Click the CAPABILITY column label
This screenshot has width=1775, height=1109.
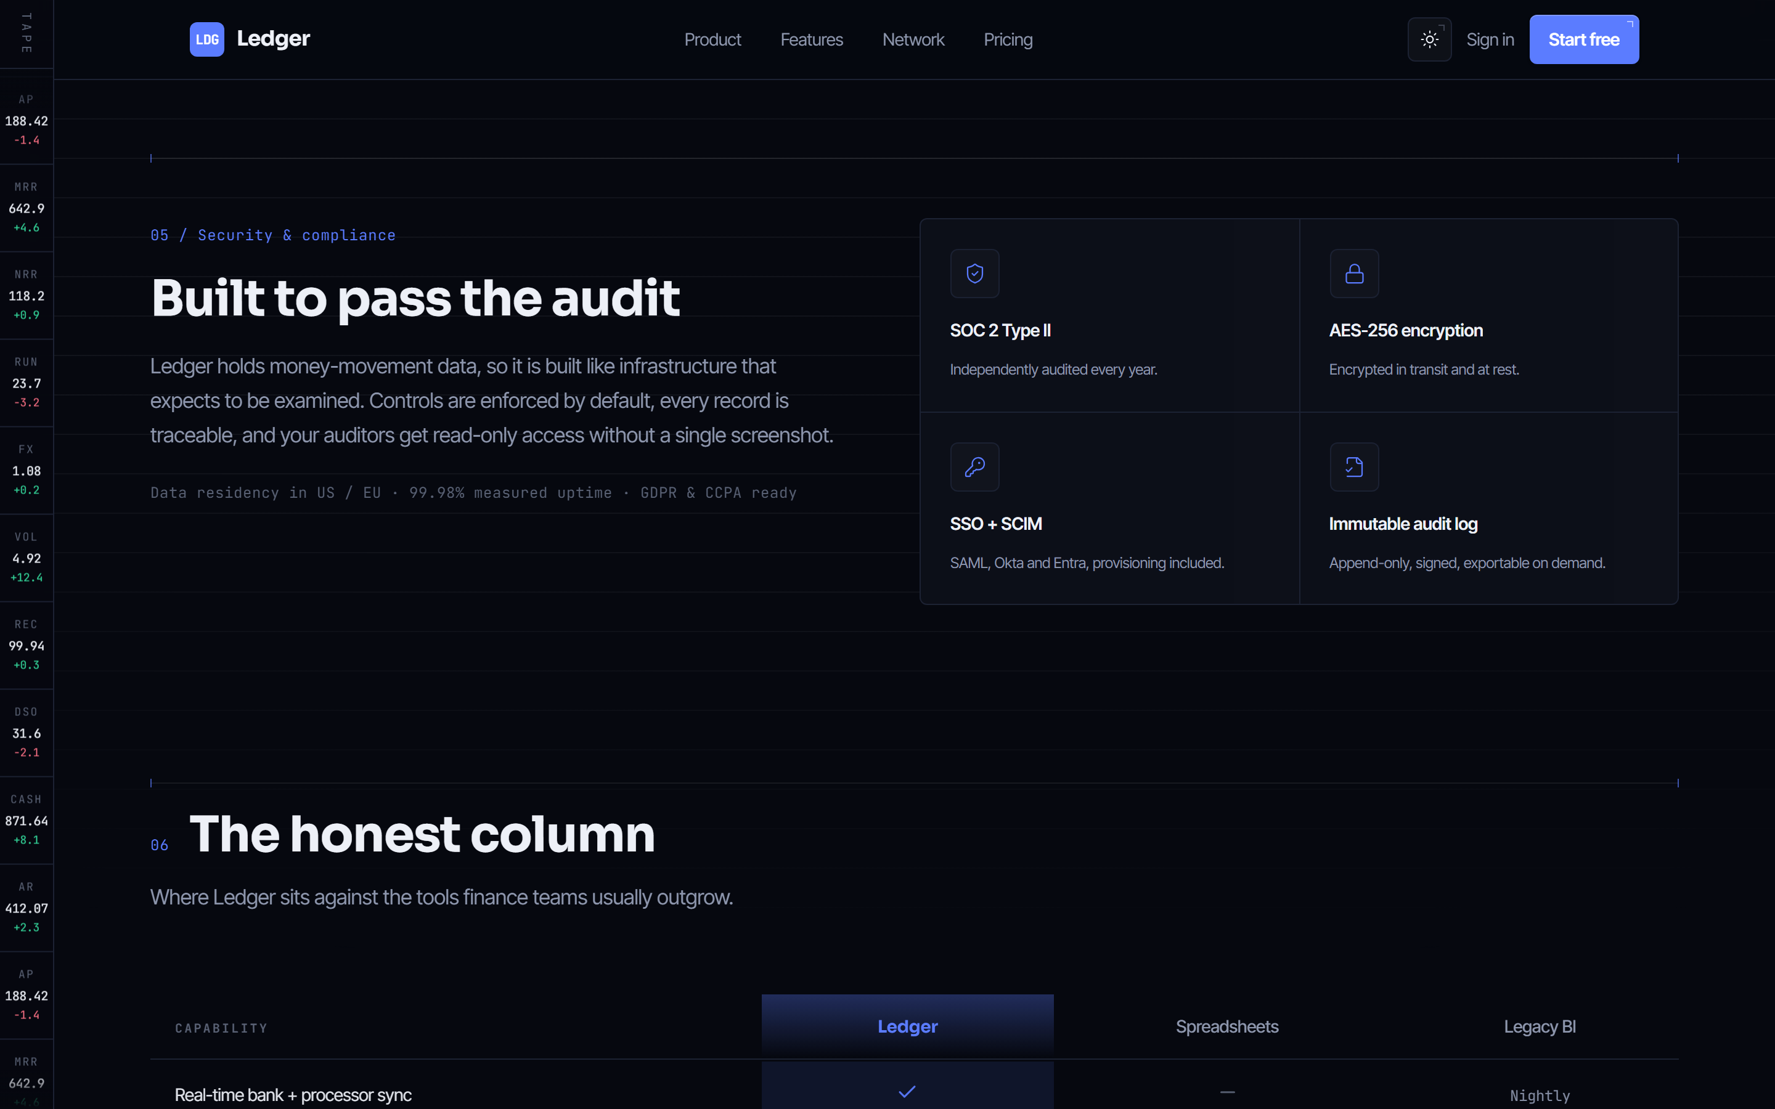coord(221,1028)
